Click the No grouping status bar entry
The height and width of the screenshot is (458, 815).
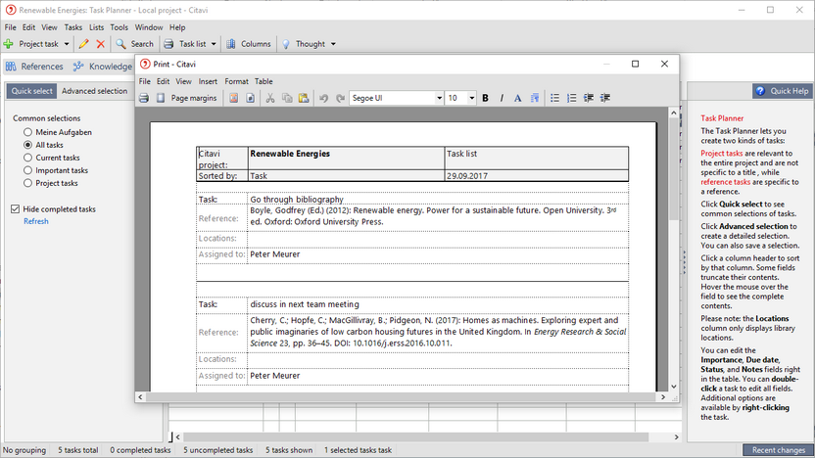(24, 450)
